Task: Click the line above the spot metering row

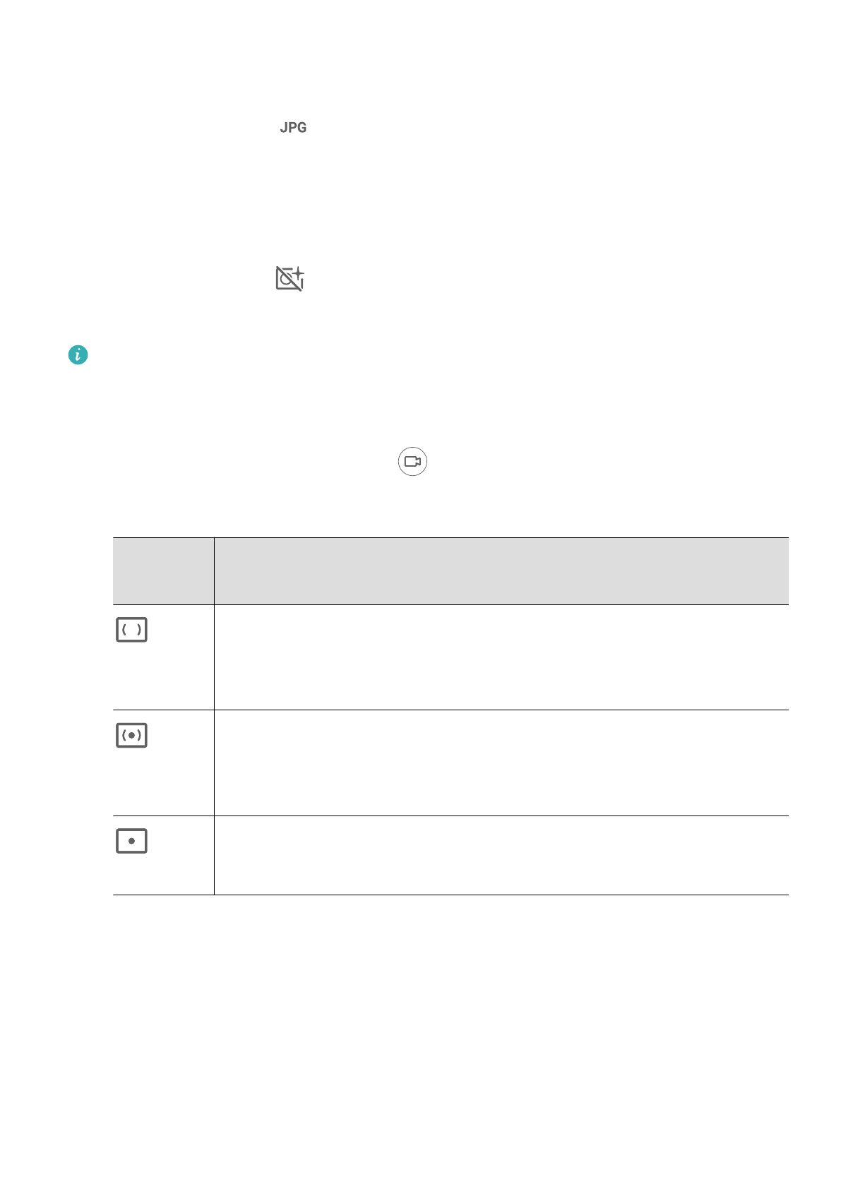Action: [451, 815]
